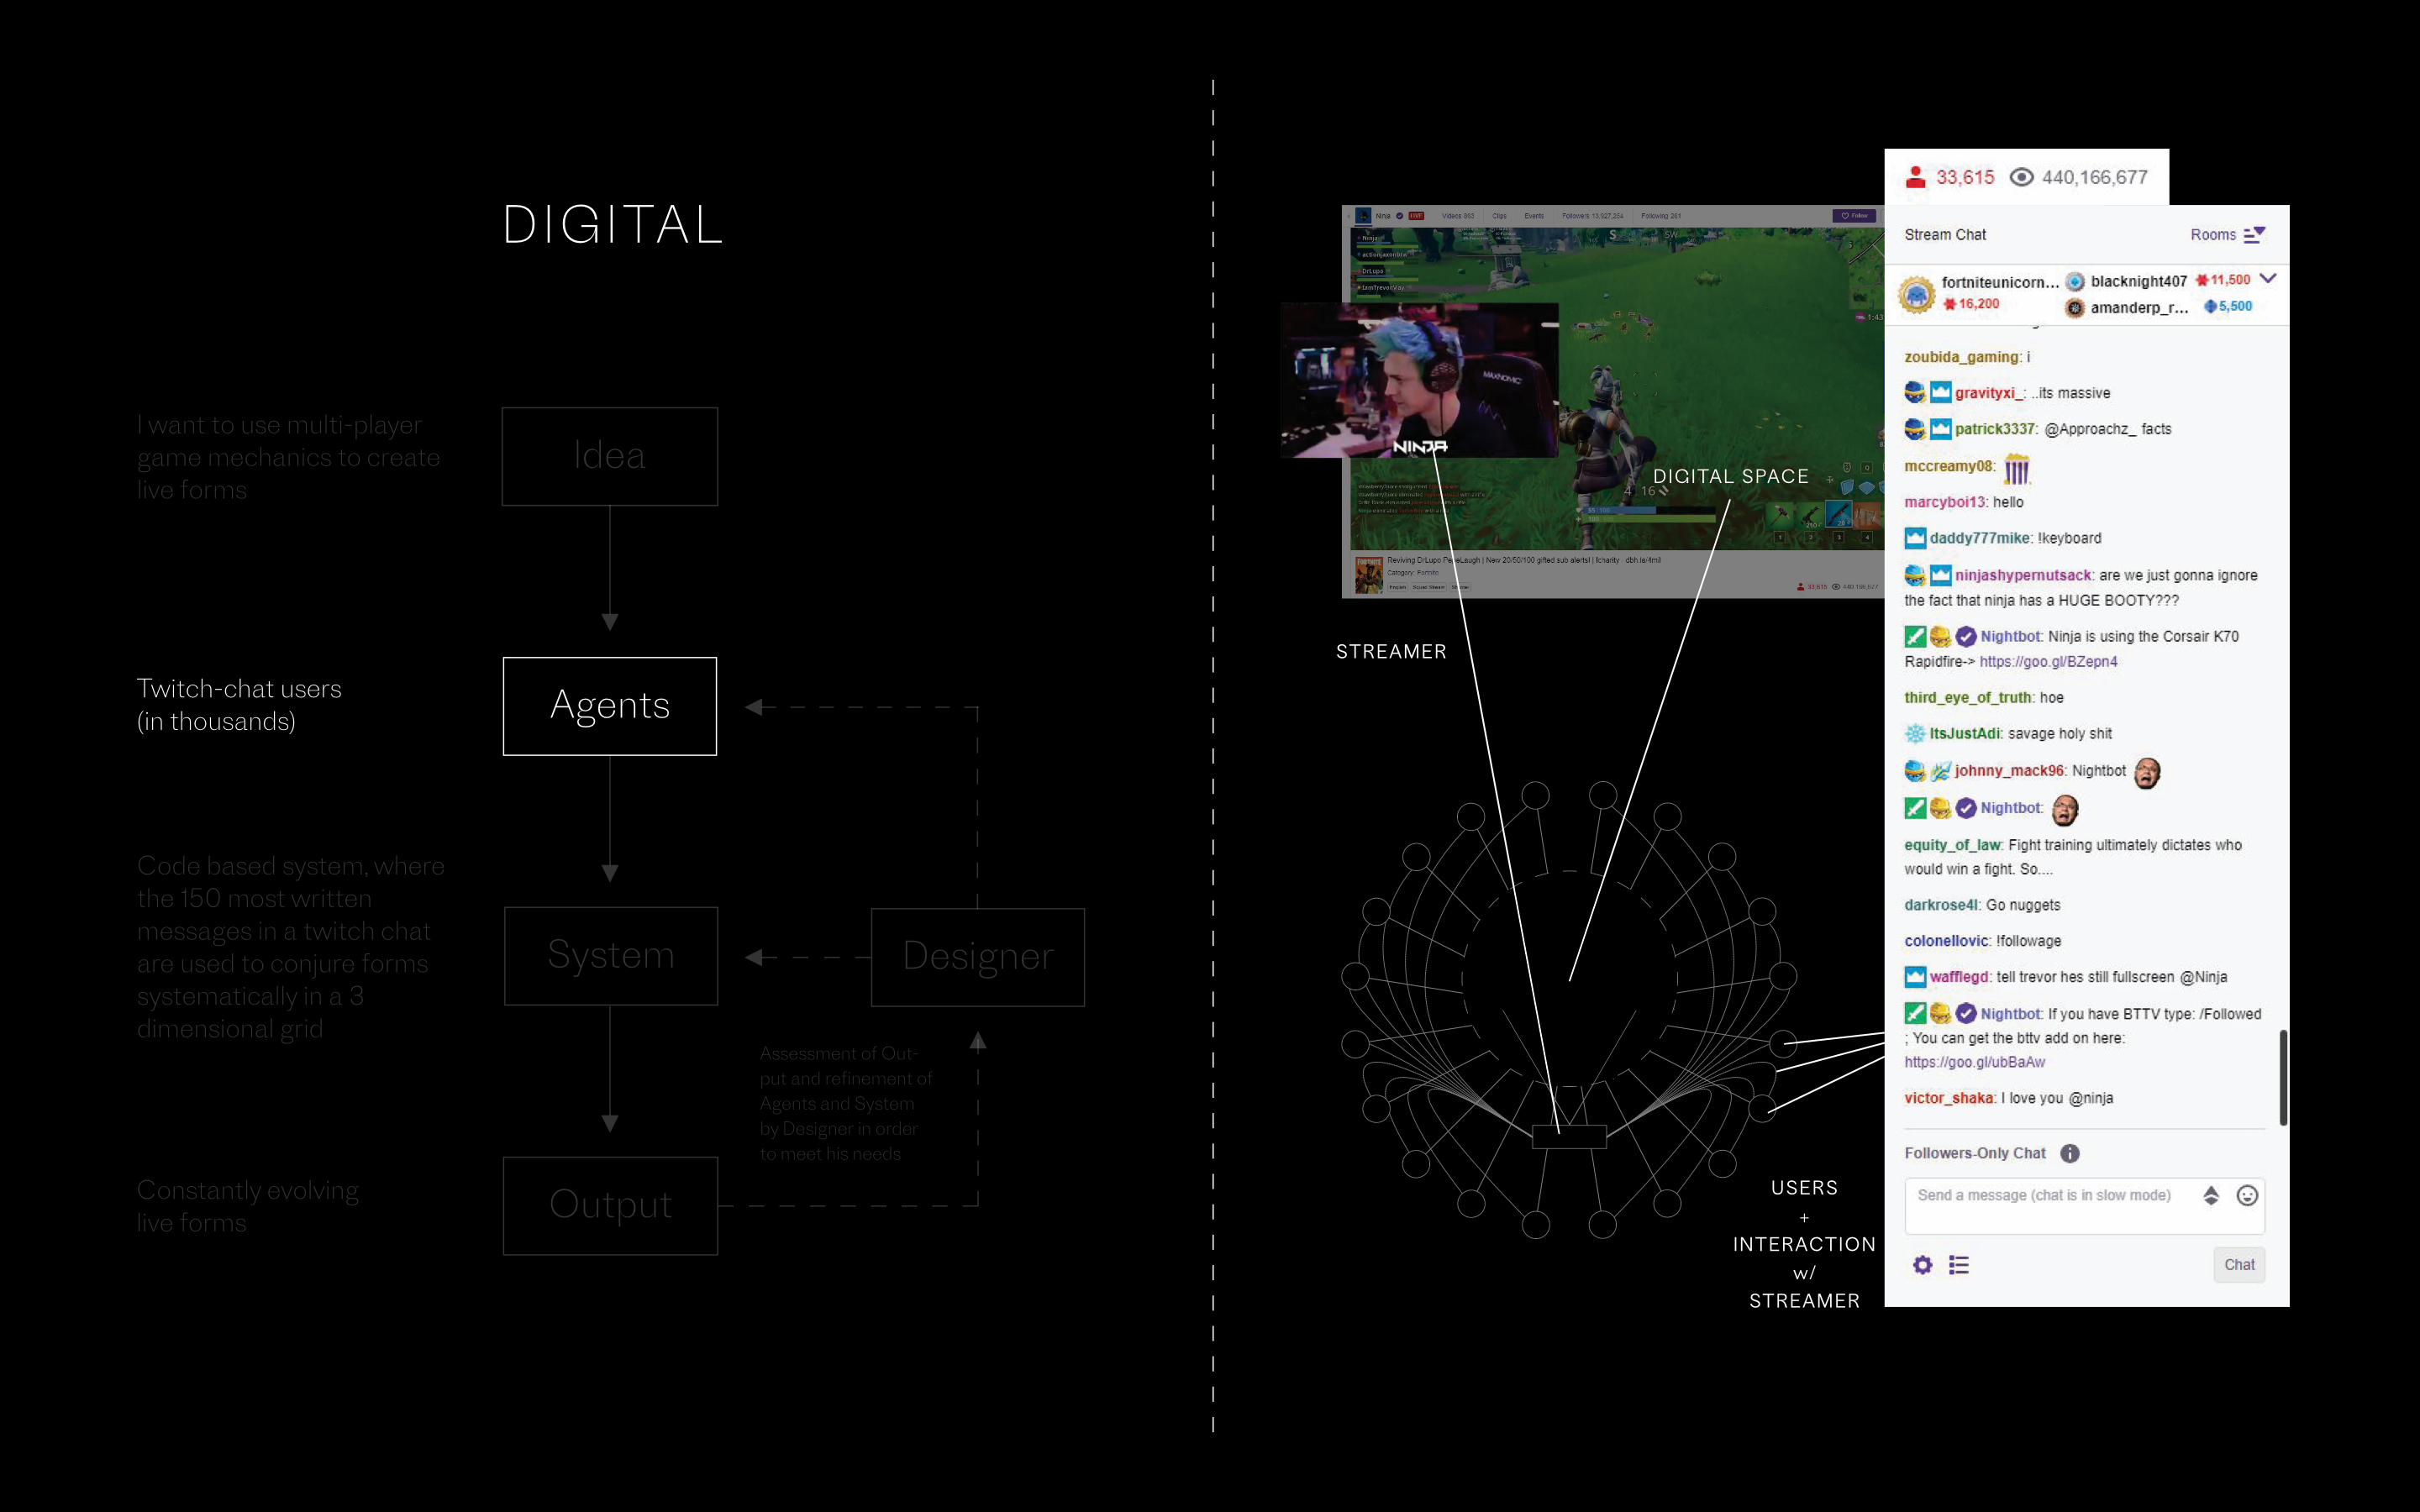
Task: Click username ninjashypernutsack in chat
Action: pos(2023,575)
